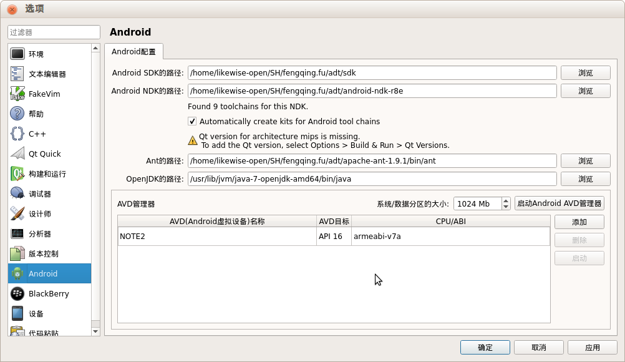
Task: Select the Android robot icon in sidebar
Action: pyautogui.click(x=17, y=273)
